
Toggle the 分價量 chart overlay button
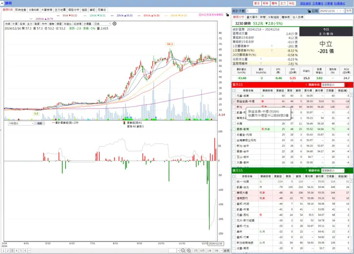point(88,24)
